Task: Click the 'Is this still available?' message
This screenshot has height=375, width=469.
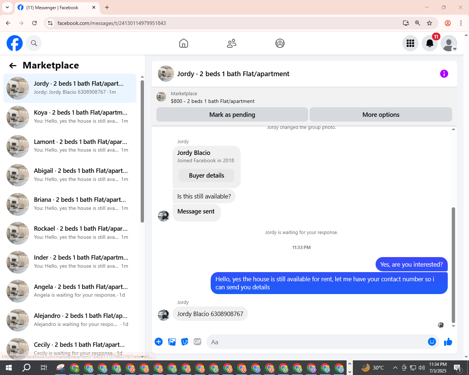Action: (204, 196)
